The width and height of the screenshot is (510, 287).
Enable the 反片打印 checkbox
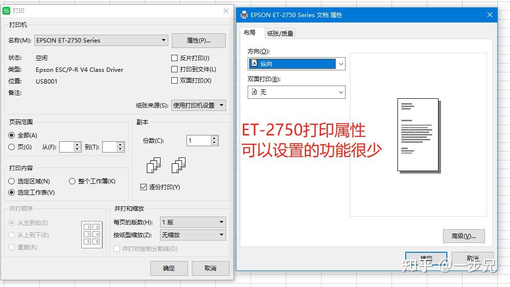pos(174,58)
